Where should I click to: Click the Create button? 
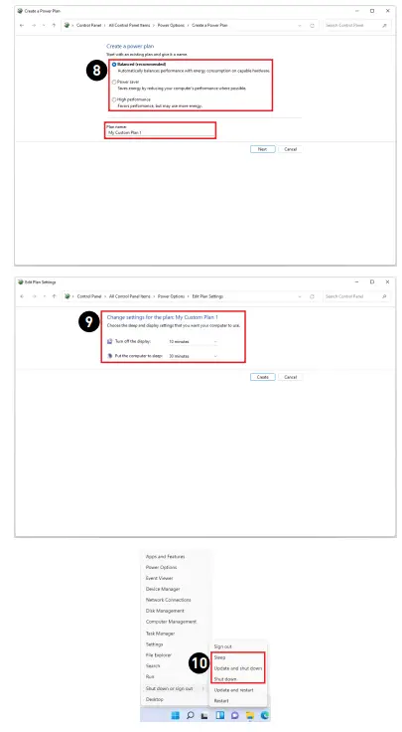(x=263, y=377)
